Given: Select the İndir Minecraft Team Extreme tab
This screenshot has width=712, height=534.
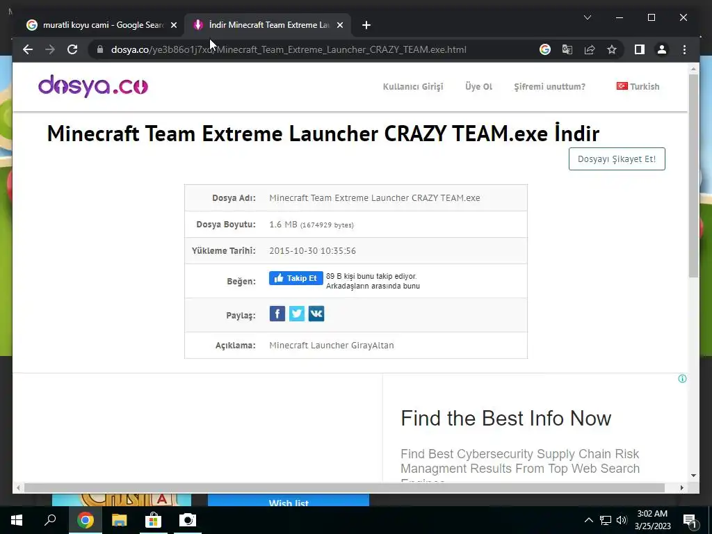Looking at the screenshot, I should pyautogui.click(x=268, y=25).
